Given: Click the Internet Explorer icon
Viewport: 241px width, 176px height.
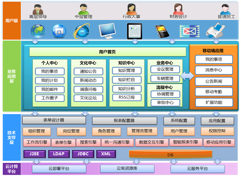Looking at the screenshot, I should tap(82, 31).
